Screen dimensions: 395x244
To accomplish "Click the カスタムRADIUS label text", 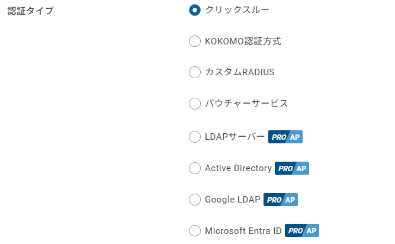I will pyautogui.click(x=240, y=72).
